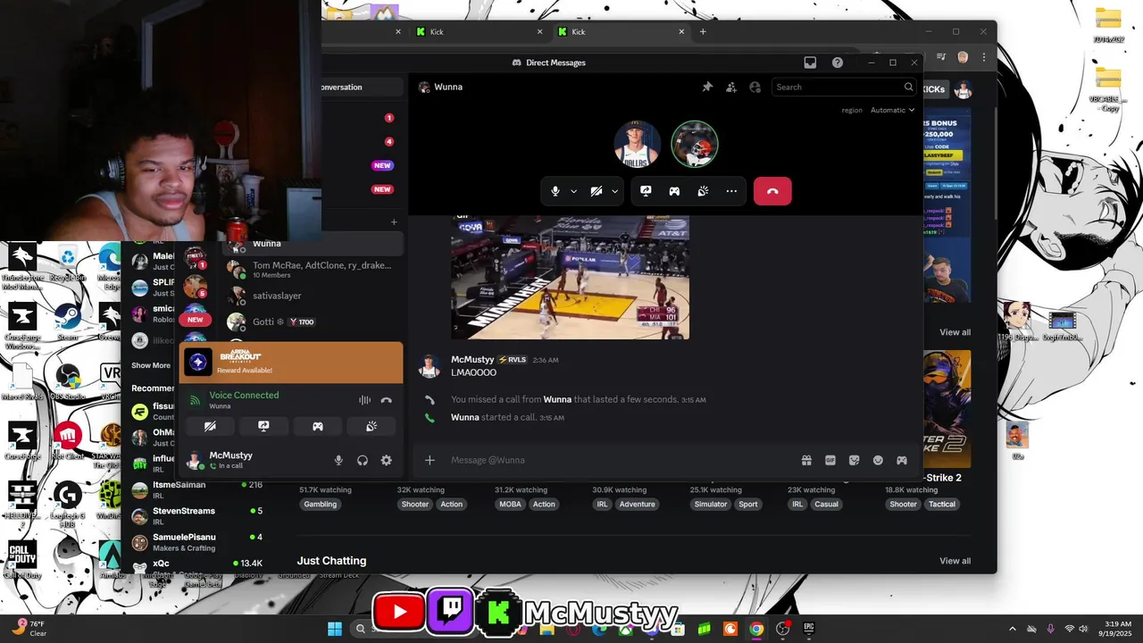This screenshot has width=1143, height=643.
Task: Select McMustyy's Dallas jersey avatar in call
Action: 638,144
